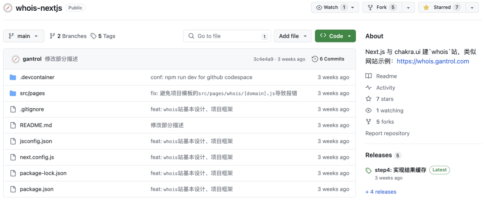Open the https://whois.gantrol.com link

pos(433,61)
